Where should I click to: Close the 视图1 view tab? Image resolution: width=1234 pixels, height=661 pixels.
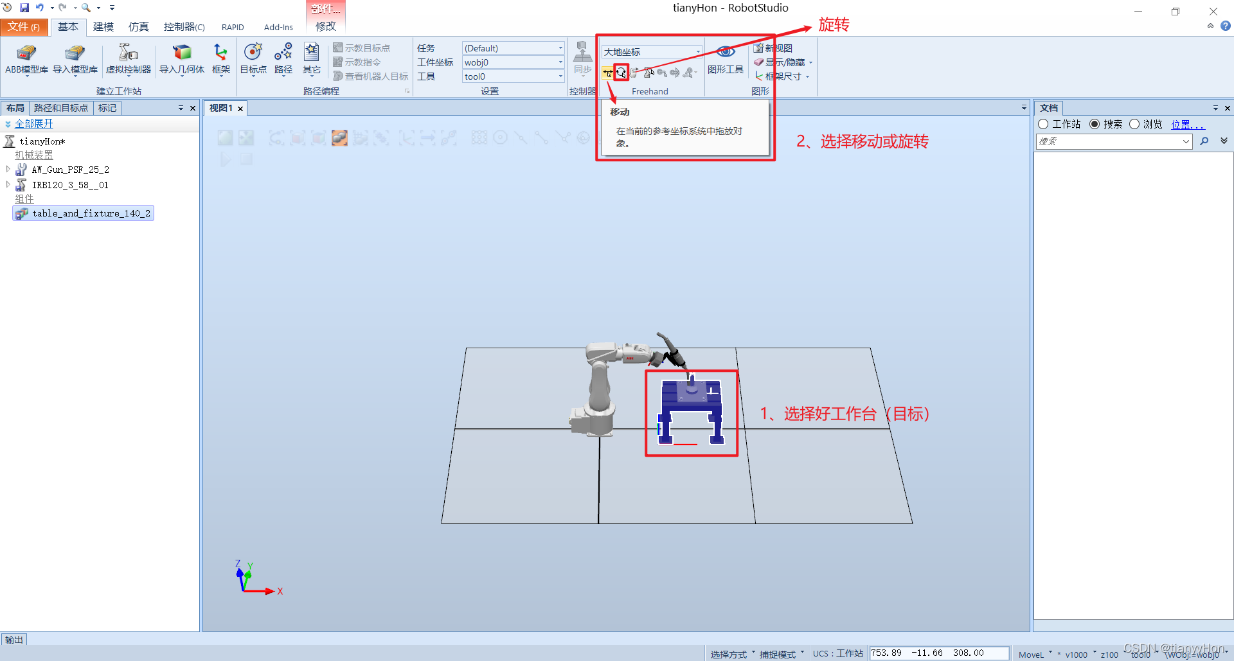[x=240, y=109]
